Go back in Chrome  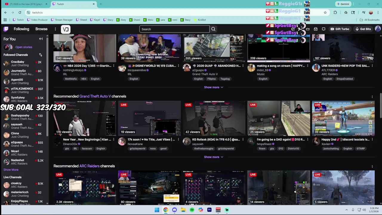tap(5, 12)
